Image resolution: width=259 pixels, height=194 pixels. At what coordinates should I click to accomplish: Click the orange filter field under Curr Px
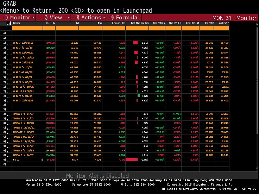(49, 28)
